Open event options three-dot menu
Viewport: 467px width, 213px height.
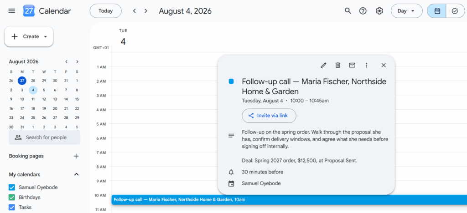tap(366, 65)
